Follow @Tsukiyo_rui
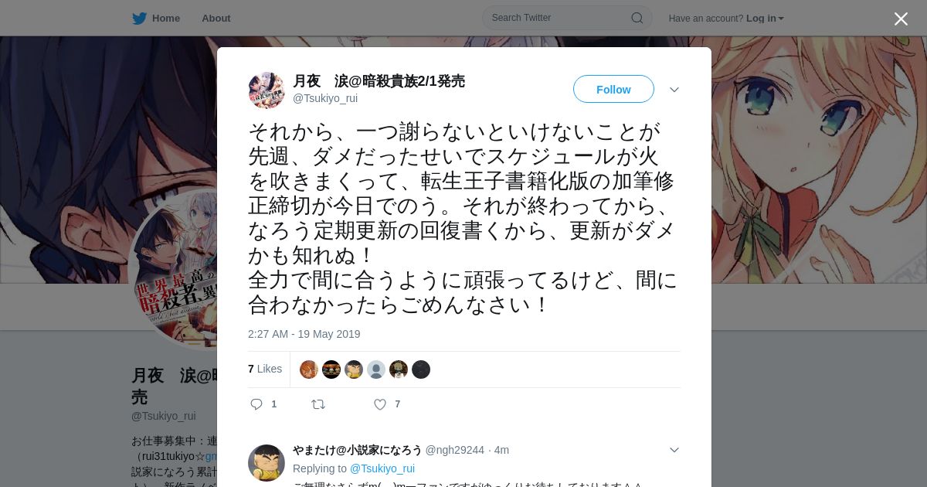This screenshot has width=927, height=487. click(x=613, y=90)
